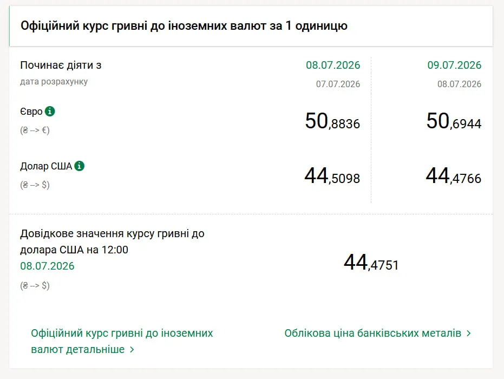Select the 09.07.2026 effective date header
This screenshot has height=379, width=504.
tap(454, 65)
